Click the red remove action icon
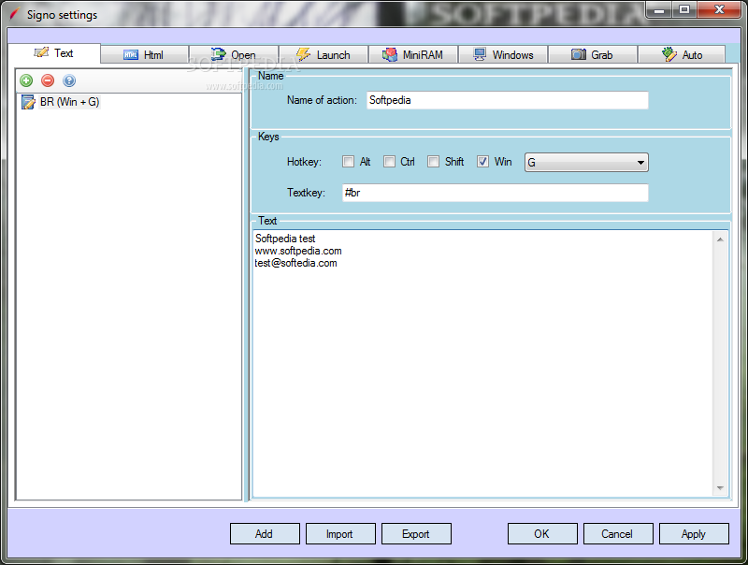The height and width of the screenshot is (565, 748). point(48,80)
